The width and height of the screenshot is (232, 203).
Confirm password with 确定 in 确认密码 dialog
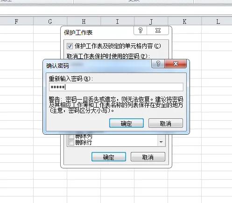point(127,123)
